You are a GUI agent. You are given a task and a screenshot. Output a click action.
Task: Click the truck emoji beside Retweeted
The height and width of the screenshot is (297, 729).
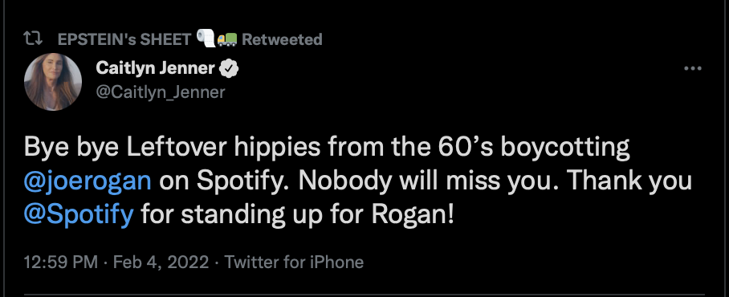coord(227,39)
